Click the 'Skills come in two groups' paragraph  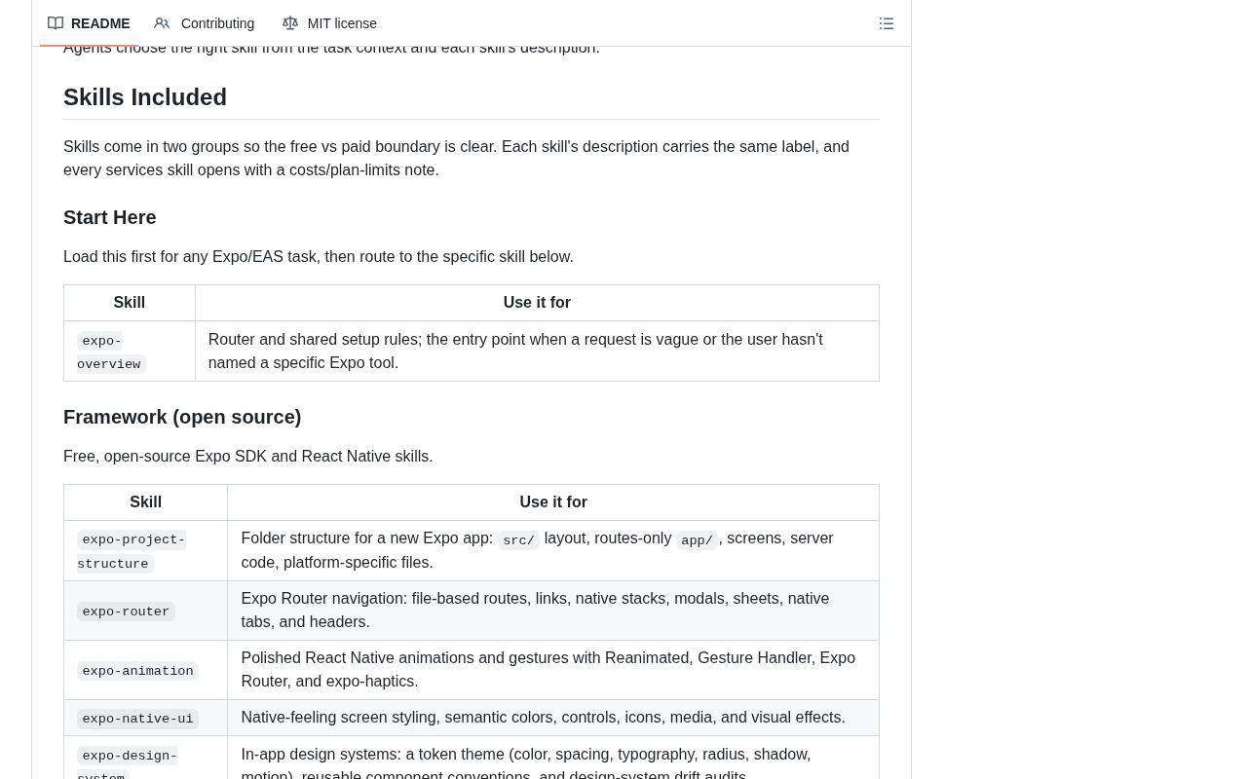pyautogui.click(x=456, y=159)
